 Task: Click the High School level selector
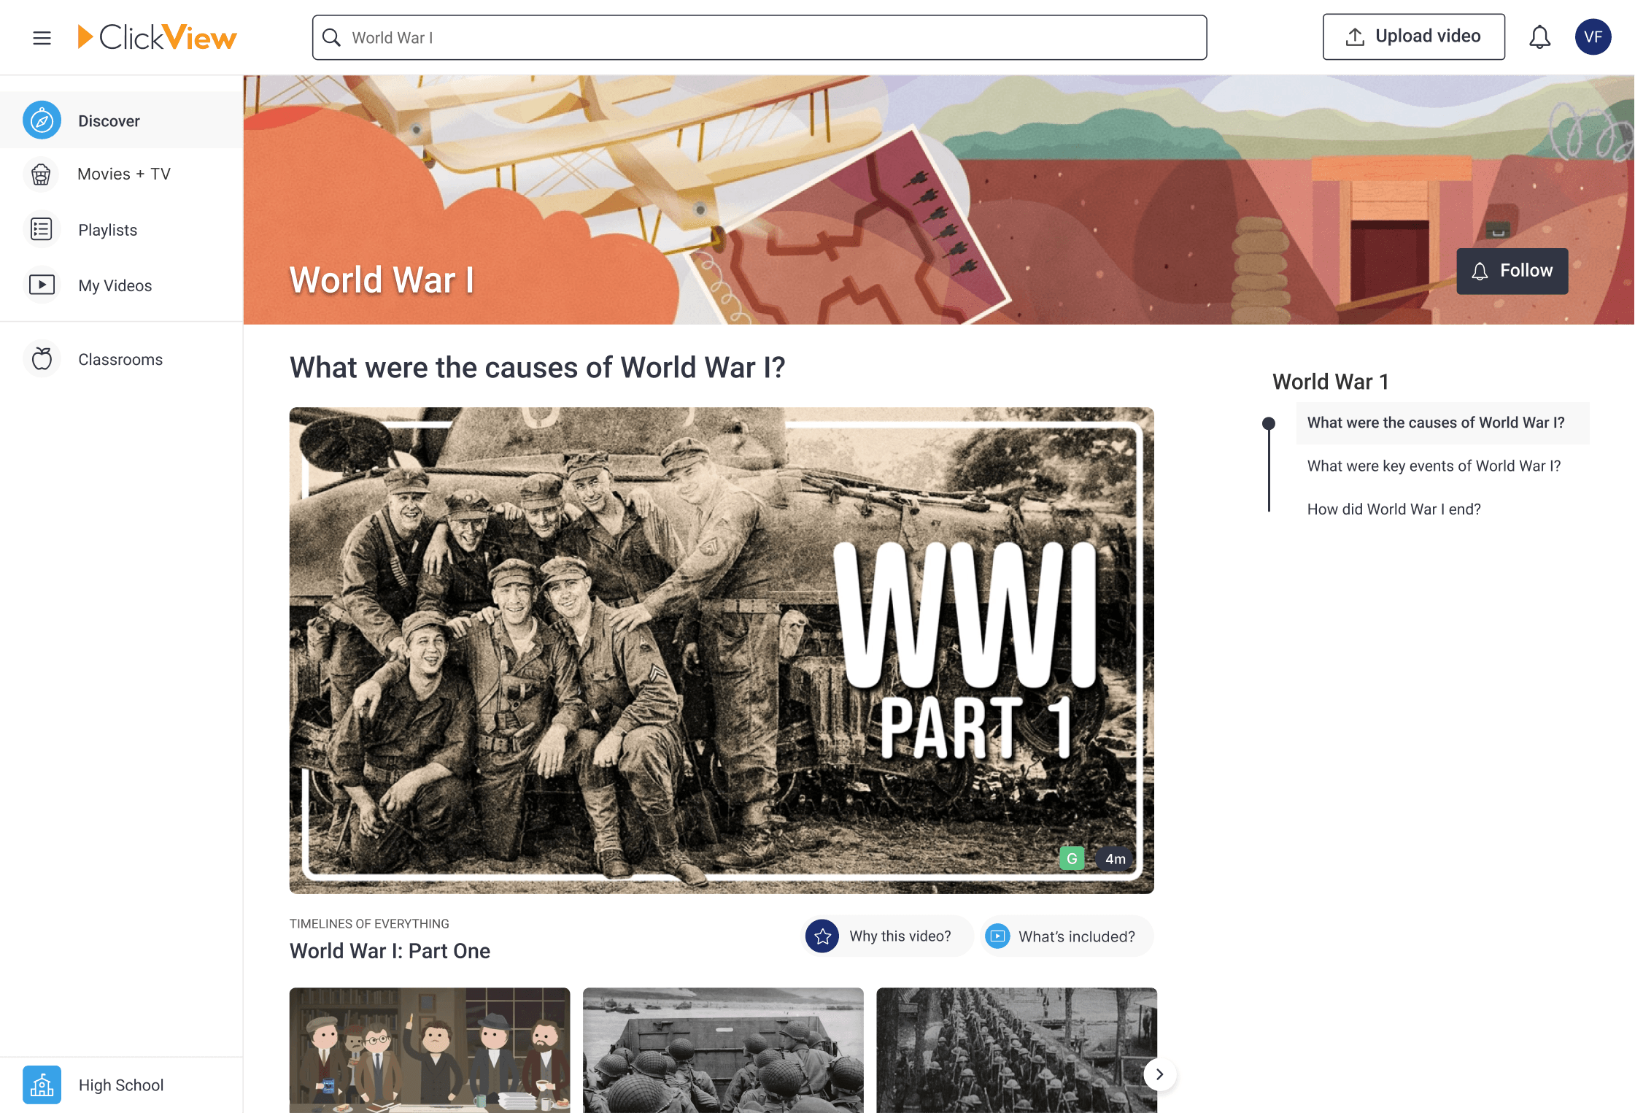point(121,1085)
